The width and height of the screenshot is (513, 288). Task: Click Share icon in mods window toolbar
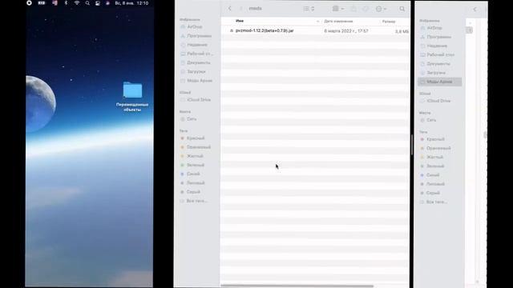tap(353, 9)
